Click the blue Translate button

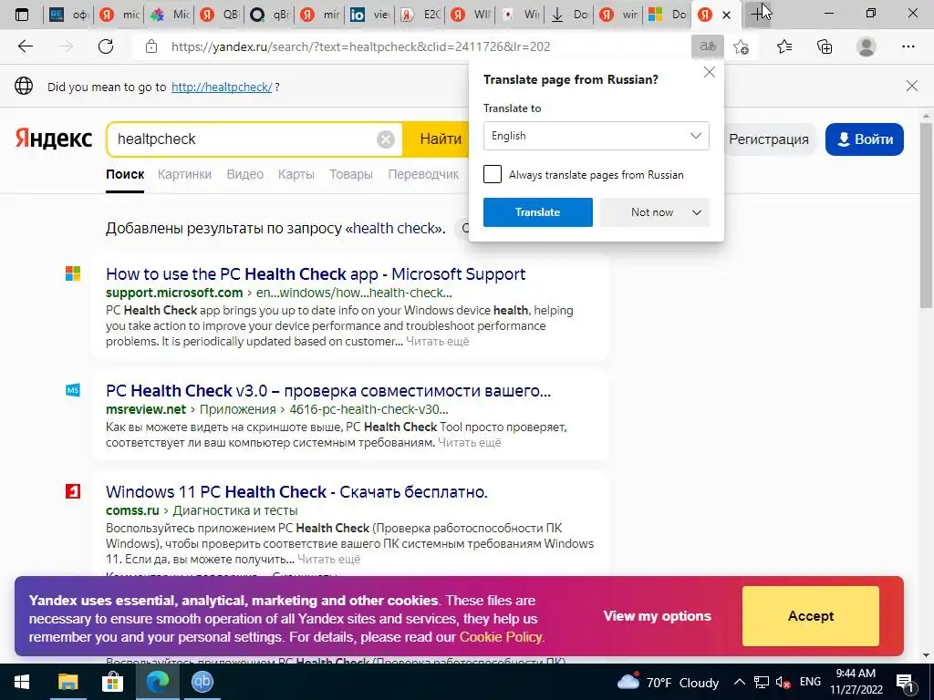coord(538,212)
